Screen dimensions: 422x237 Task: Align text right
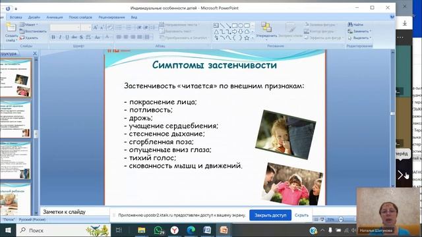[x=133, y=37]
